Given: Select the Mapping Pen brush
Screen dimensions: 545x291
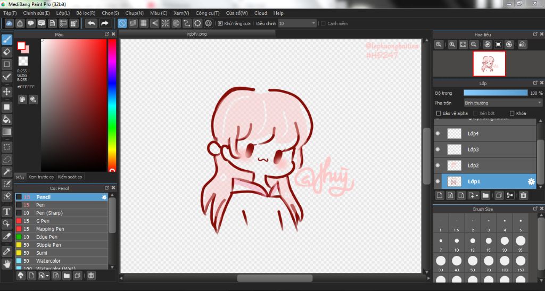Looking at the screenshot, I should tap(62, 229).
